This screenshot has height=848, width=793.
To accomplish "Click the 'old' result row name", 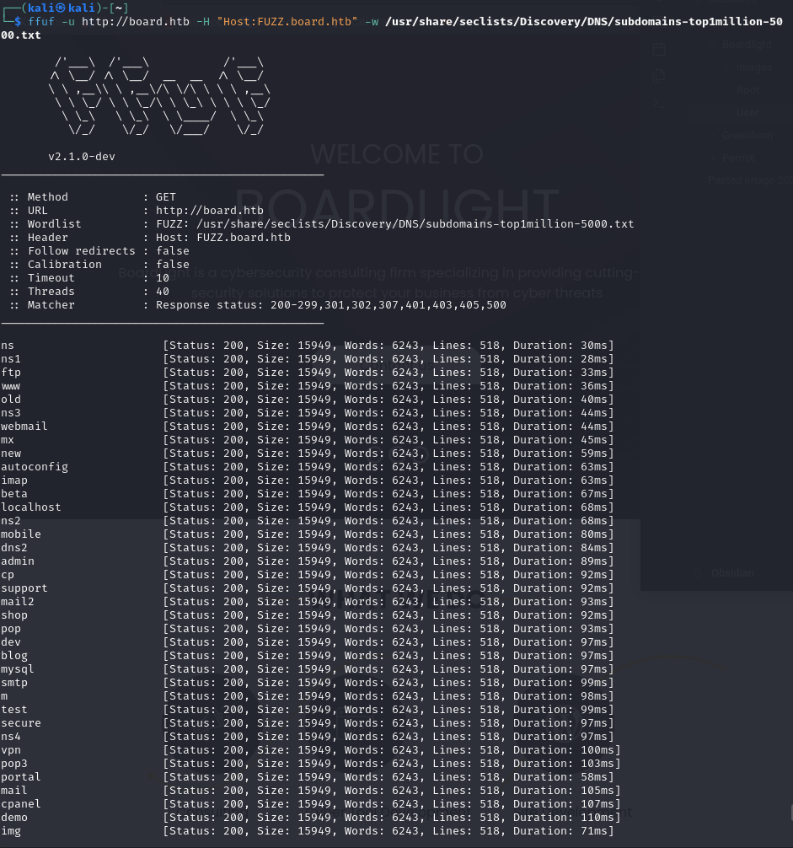I will [x=11, y=399].
